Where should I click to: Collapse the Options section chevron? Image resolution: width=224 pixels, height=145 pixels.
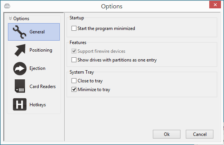[10, 19]
